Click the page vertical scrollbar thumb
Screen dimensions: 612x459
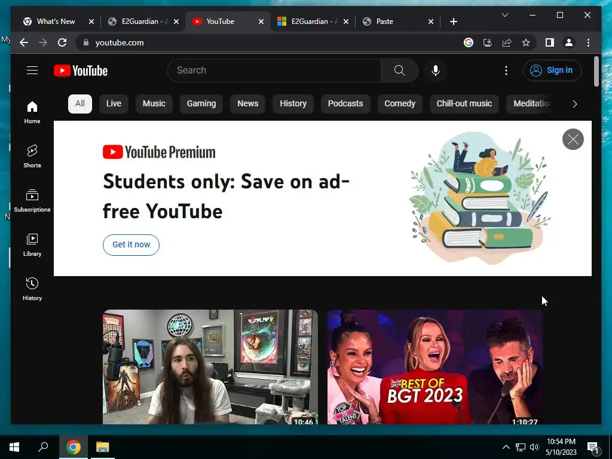click(596, 72)
